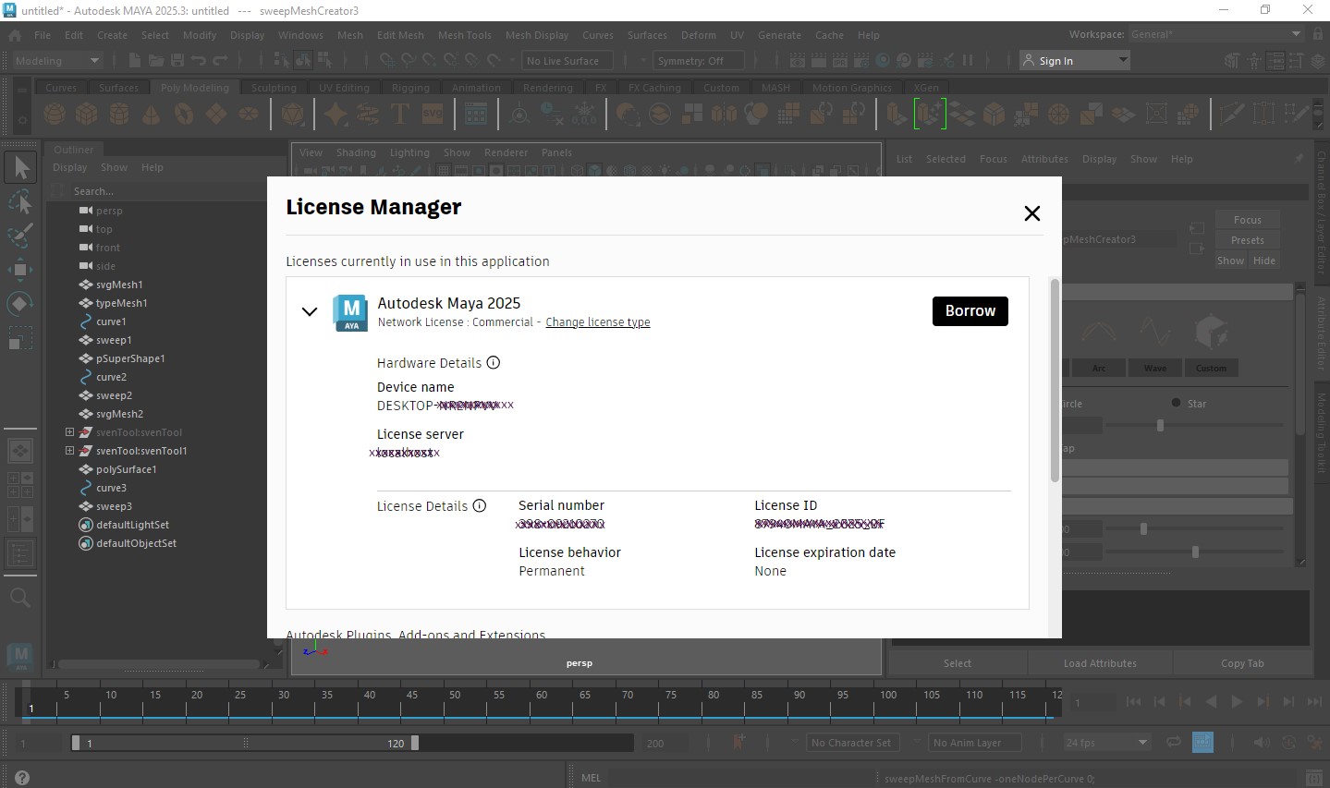The height and width of the screenshot is (788, 1330).
Task: Click the Borrow license button
Action: 970,311
